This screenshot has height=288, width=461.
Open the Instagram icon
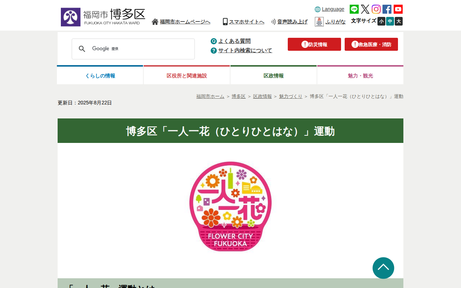[376, 9]
